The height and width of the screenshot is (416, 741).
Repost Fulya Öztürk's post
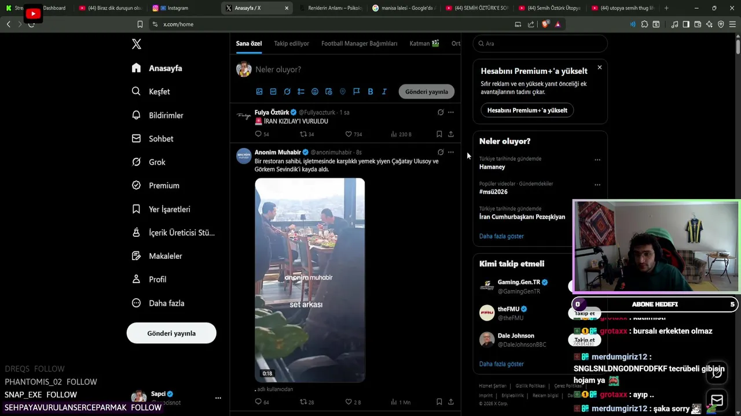point(303,134)
